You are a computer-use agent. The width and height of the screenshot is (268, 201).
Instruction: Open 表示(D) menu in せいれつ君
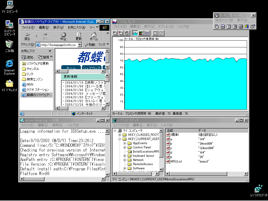point(242,20)
